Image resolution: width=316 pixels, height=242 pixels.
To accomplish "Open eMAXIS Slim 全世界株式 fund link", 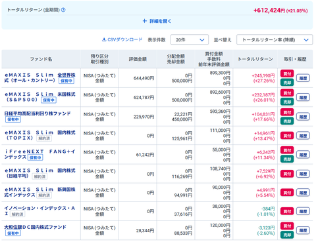I will [x=39, y=77].
